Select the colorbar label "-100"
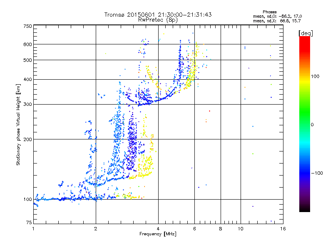333x249 pixels. tap(317, 173)
